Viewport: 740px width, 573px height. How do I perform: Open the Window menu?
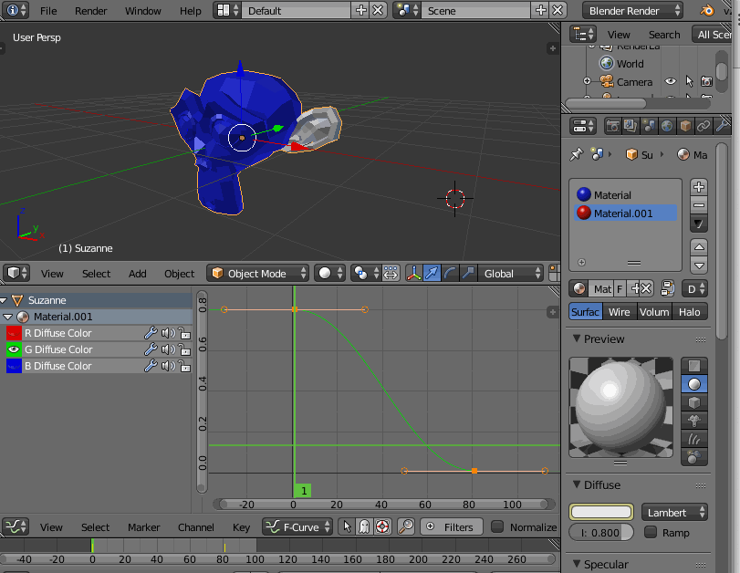coord(143,11)
